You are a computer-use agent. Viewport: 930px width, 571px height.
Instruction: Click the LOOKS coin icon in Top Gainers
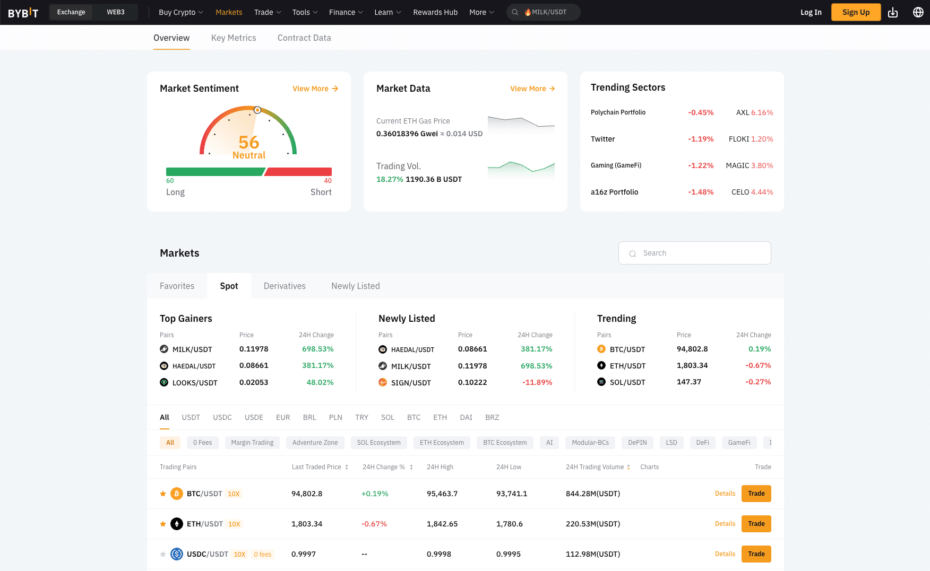(164, 382)
